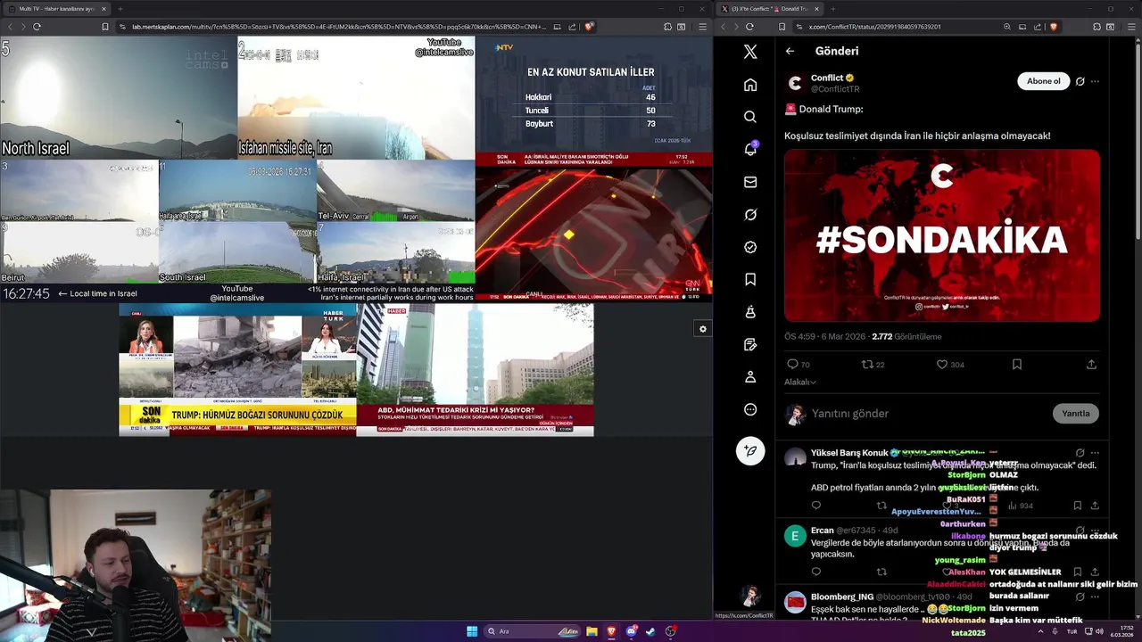Click the Grok icon beside Abone ol

pos(1080,81)
